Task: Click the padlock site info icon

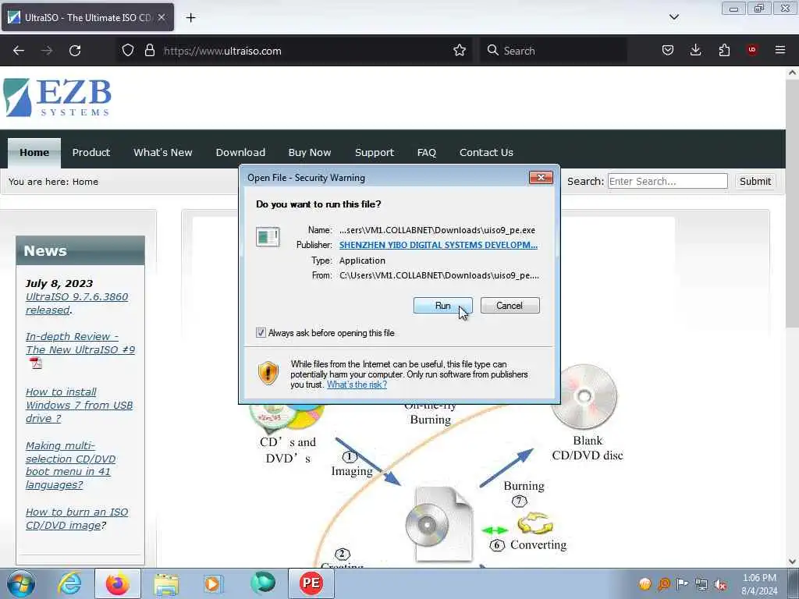Action: click(149, 51)
